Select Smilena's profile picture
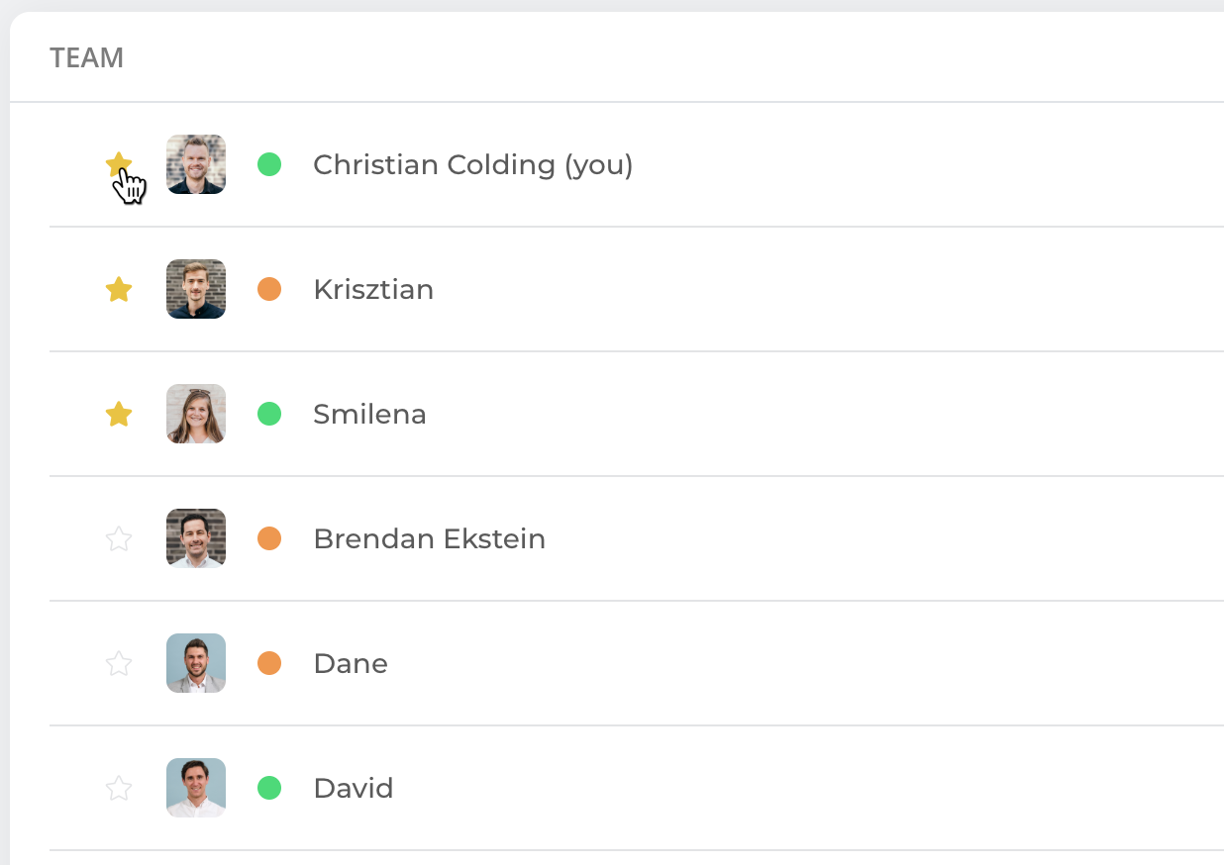Image resolution: width=1224 pixels, height=865 pixels. (x=196, y=414)
